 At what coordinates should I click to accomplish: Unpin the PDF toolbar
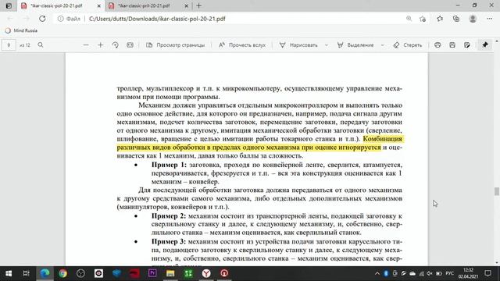point(485,45)
